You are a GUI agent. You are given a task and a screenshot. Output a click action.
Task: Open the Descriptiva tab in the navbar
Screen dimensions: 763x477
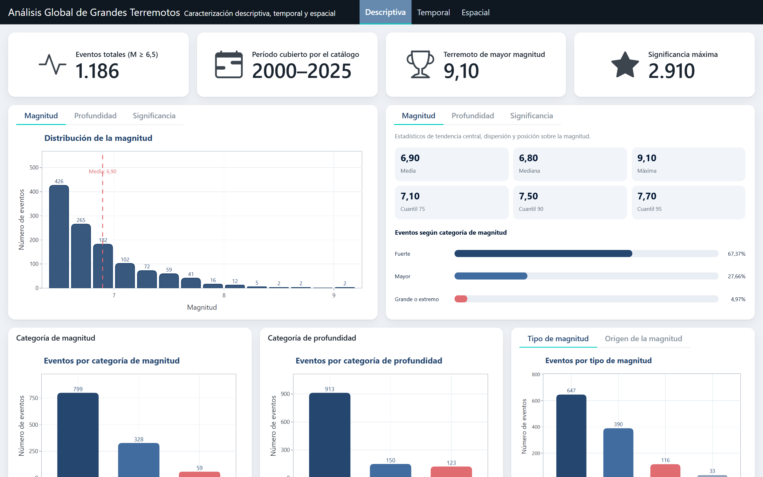point(385,12)
